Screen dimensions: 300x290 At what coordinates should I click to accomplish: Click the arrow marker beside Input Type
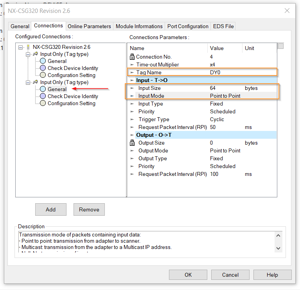click(132, 104)
